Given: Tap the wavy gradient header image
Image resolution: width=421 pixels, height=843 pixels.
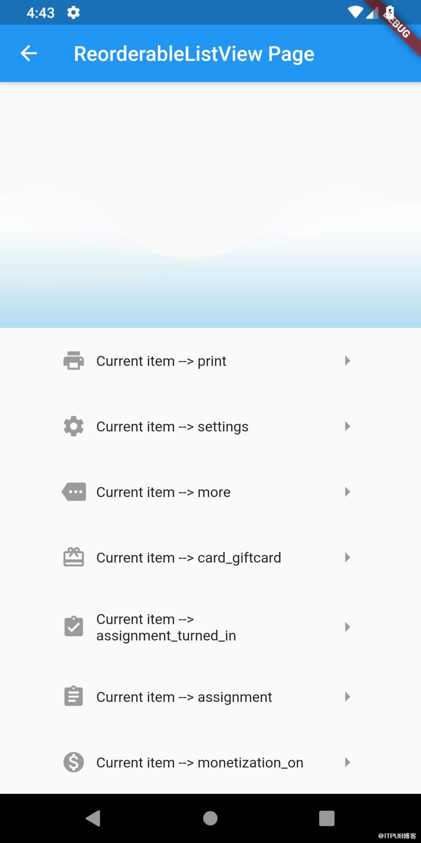Looking at the screenshot, I should 210,205.
